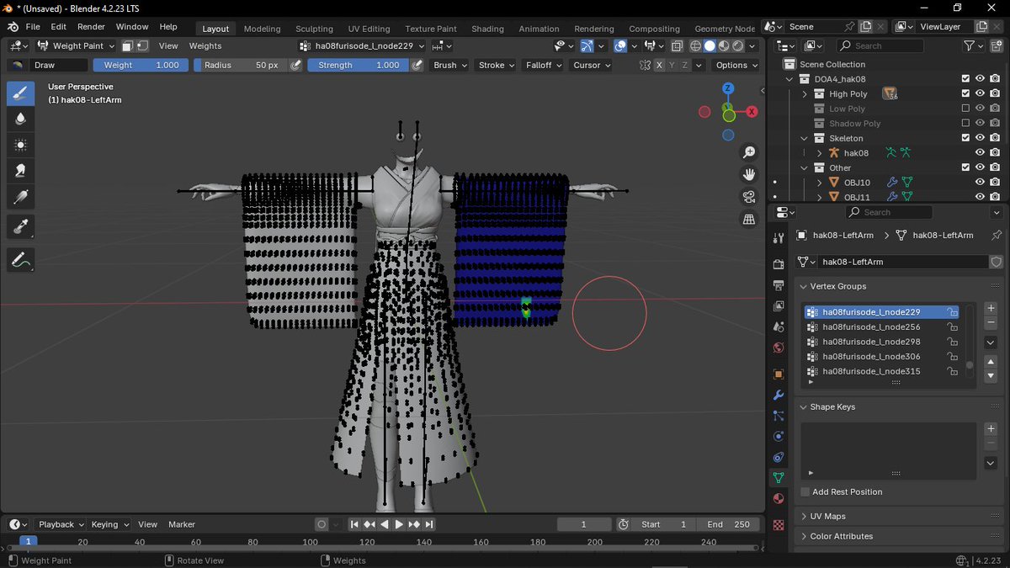Select the Average weight tool
The image size is (1010, 568).
21,145
